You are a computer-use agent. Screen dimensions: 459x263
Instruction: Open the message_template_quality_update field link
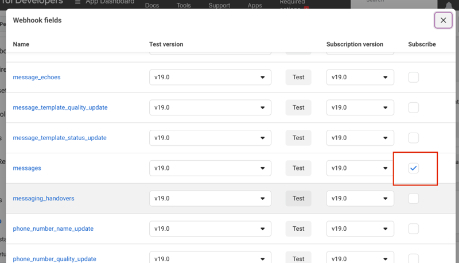pos(60,107)
